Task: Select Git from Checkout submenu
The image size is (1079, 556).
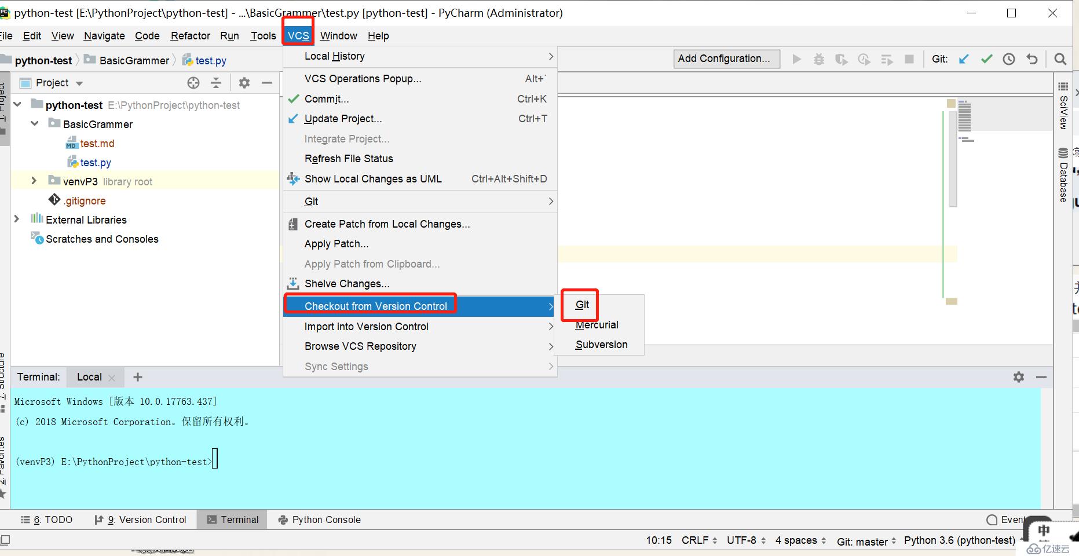Action: (x=599, y=305)
